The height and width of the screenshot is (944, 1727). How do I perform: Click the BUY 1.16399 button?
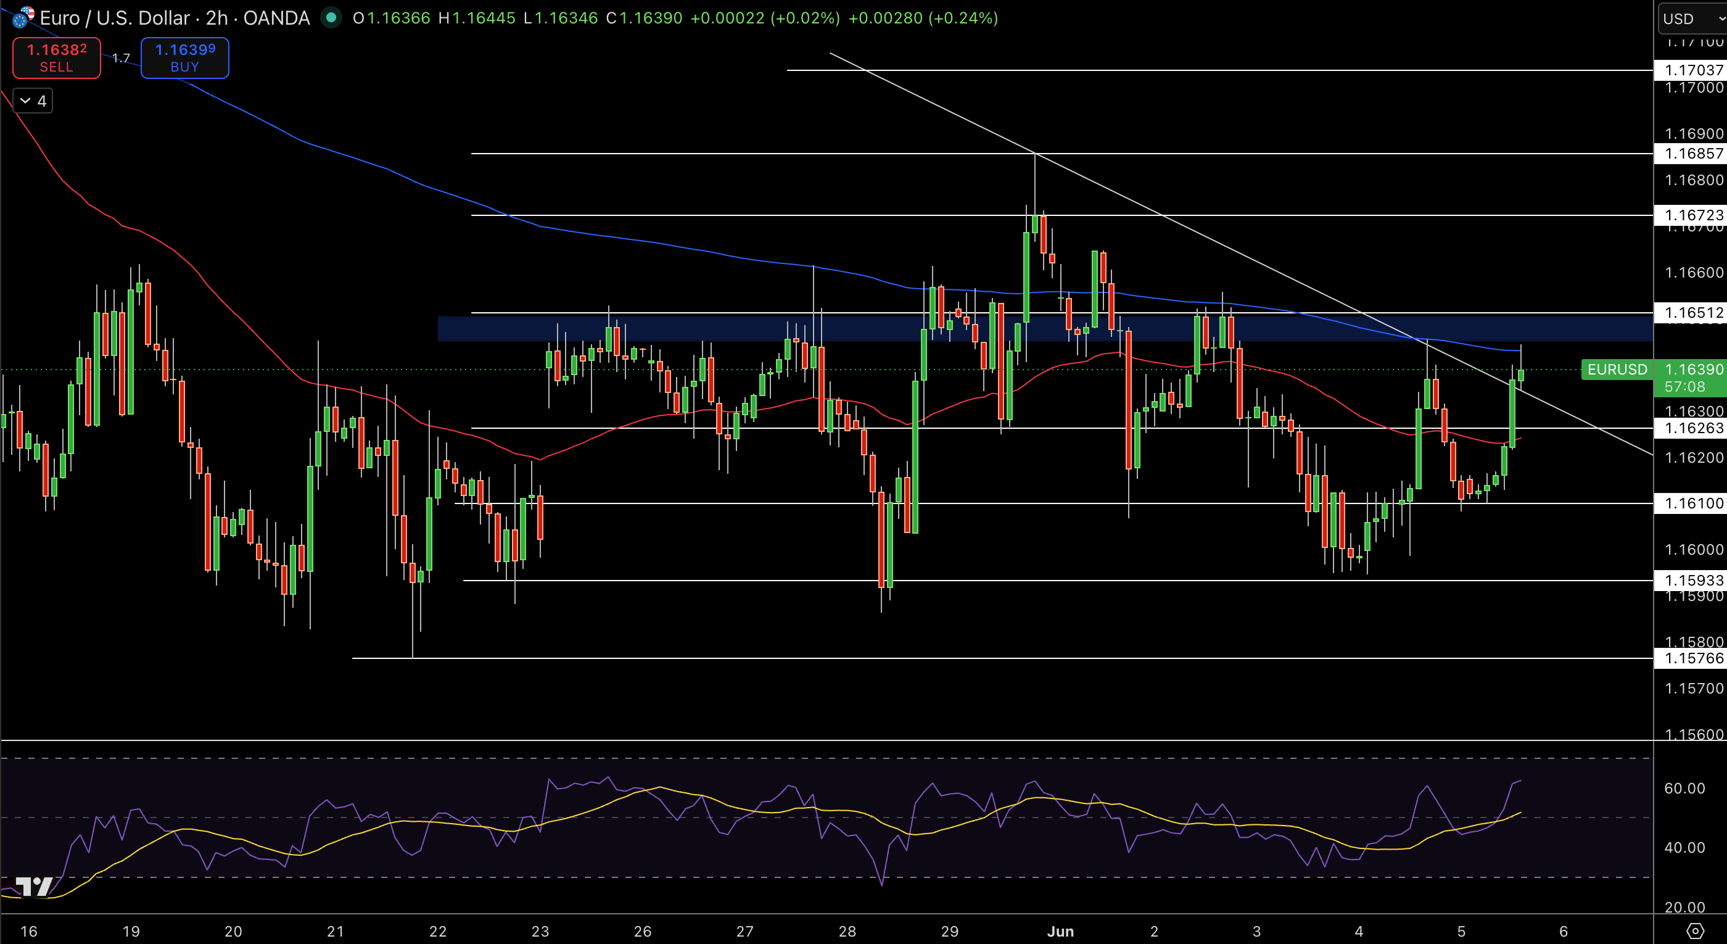(x=184, y=57)
